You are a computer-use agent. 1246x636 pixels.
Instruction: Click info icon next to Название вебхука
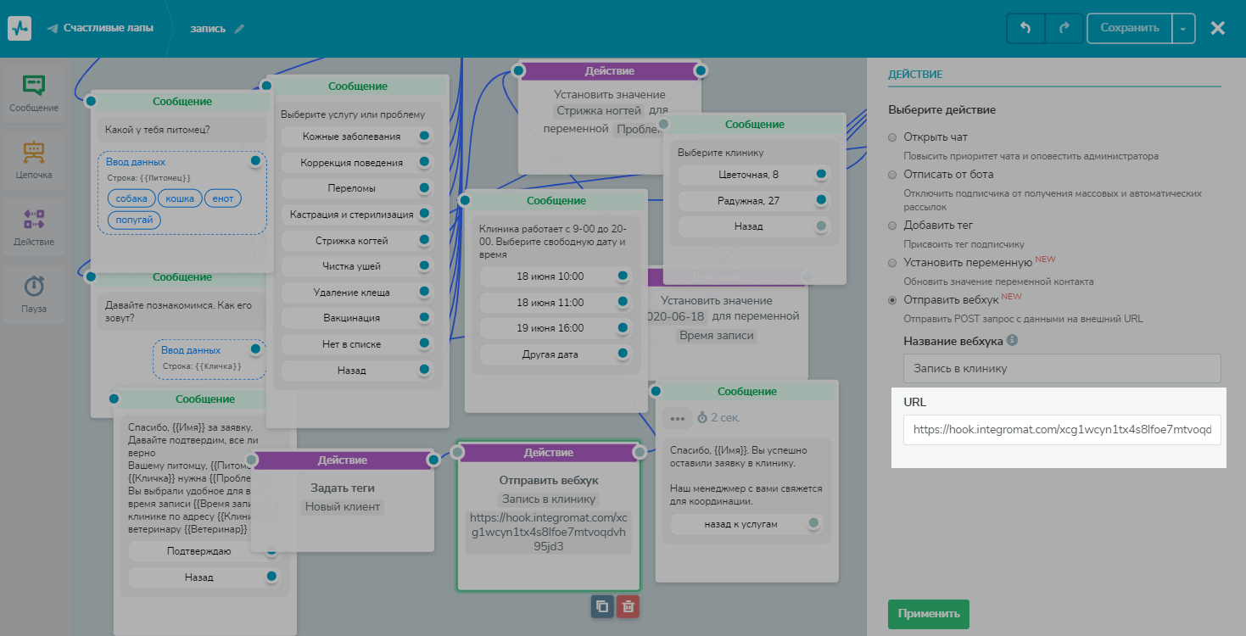1012,341
